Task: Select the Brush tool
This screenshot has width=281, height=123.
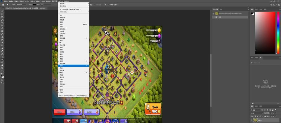Action: [2, 34]
